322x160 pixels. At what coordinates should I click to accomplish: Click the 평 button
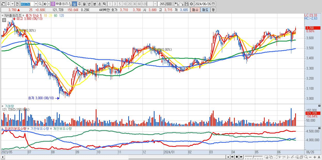(213, 10)
